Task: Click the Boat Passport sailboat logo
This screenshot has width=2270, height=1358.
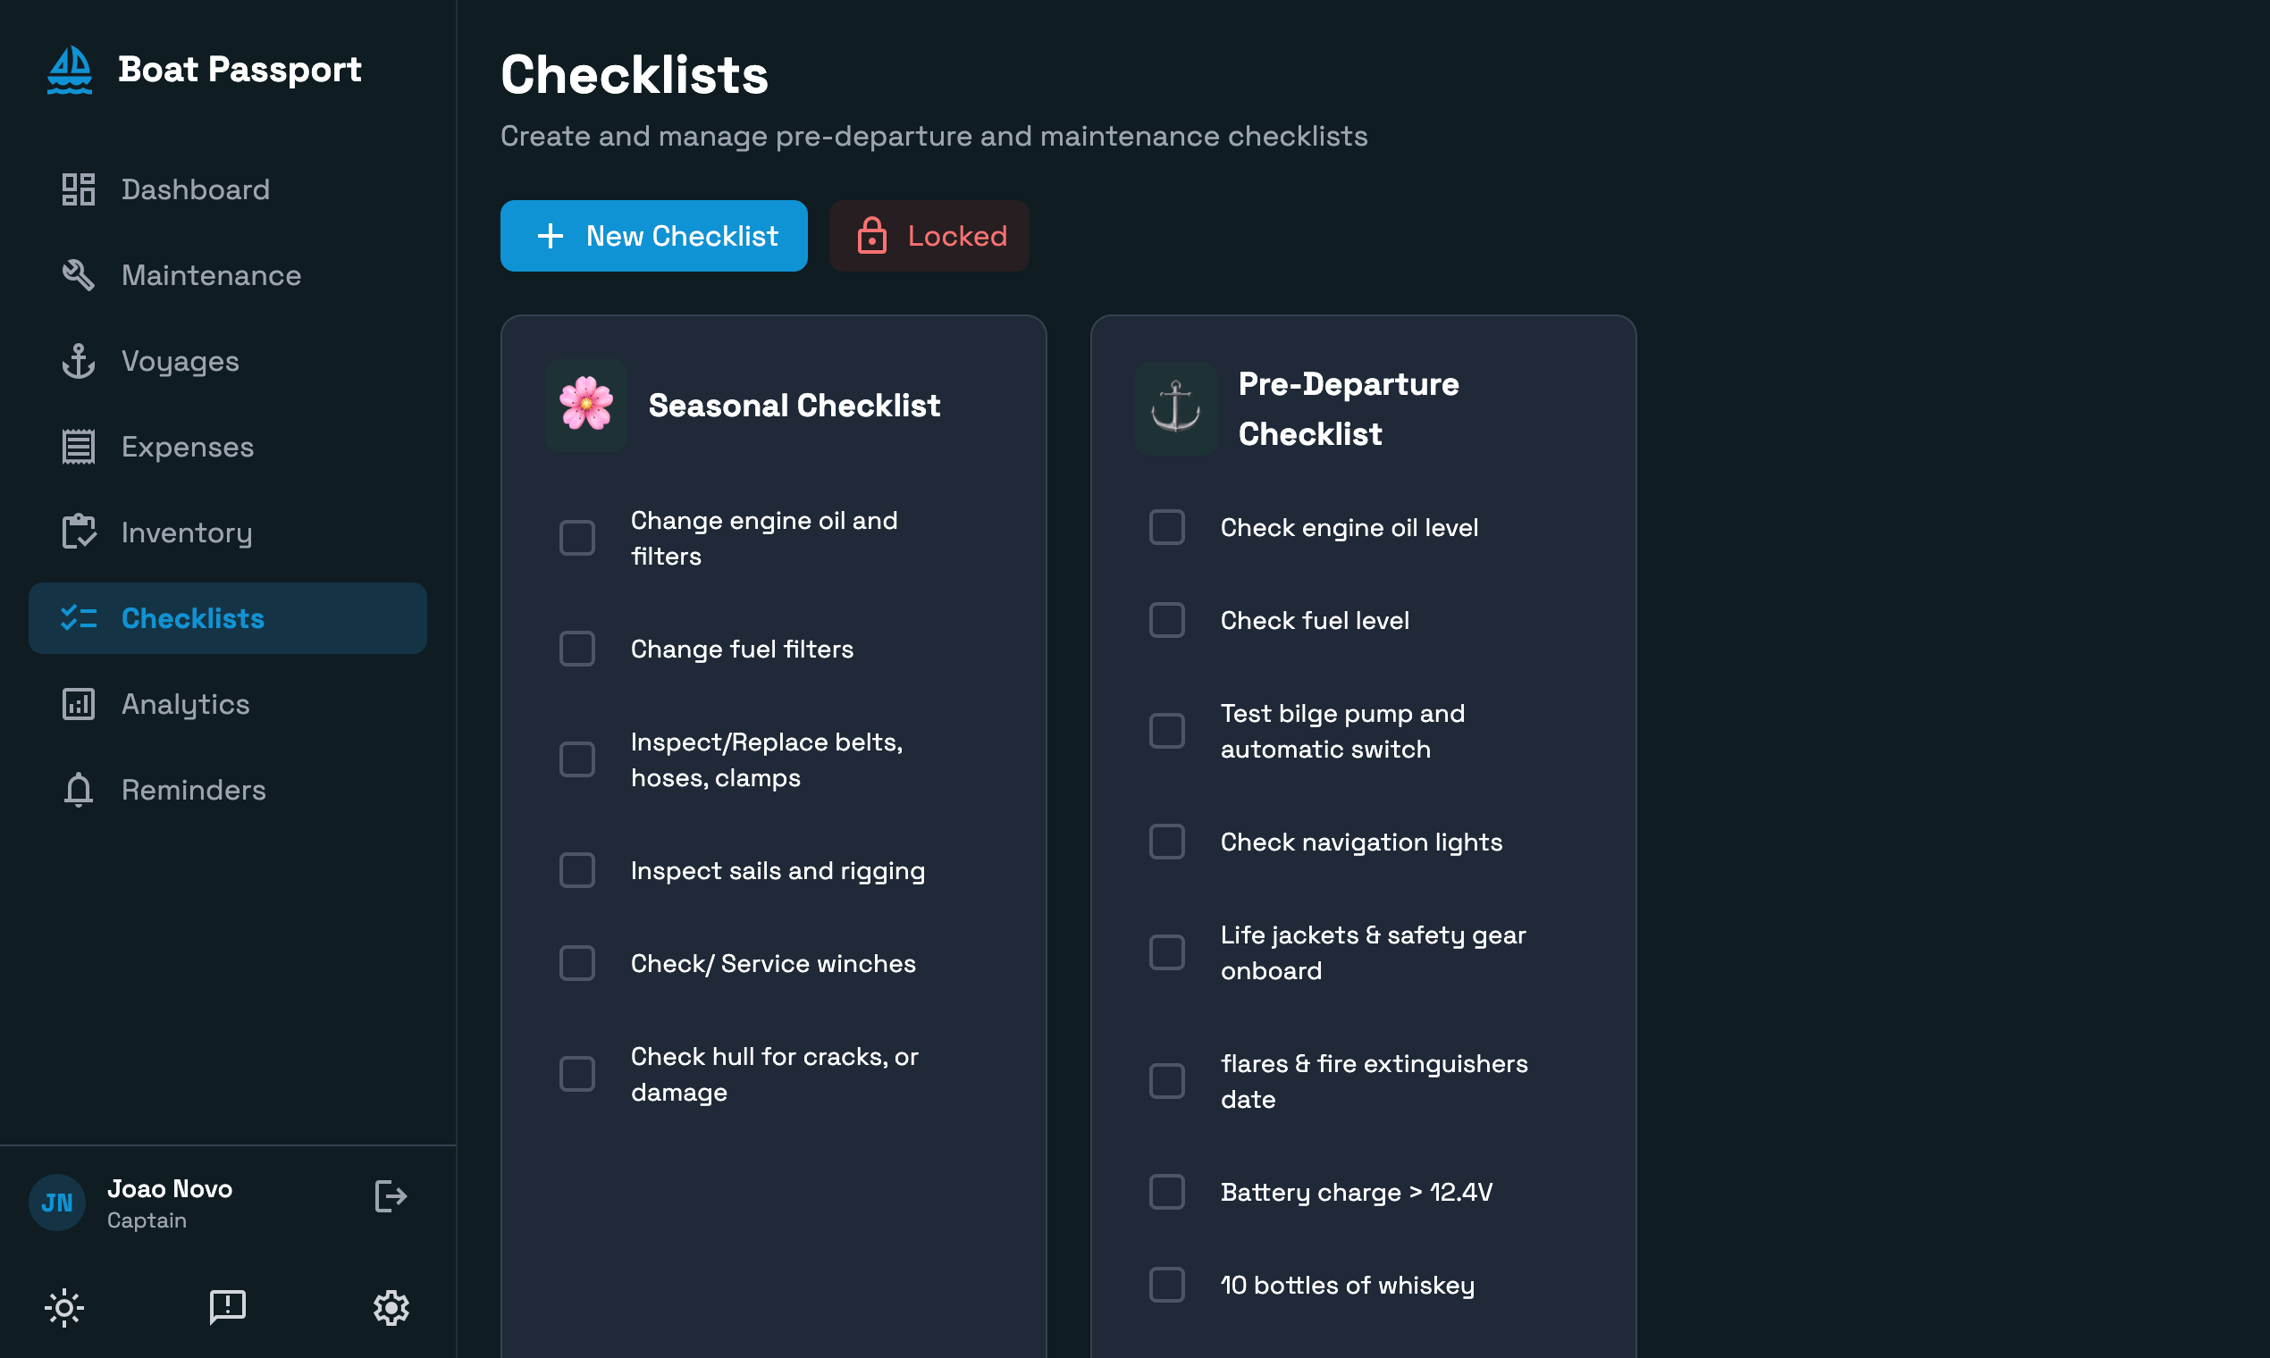Action: (70, 71)
